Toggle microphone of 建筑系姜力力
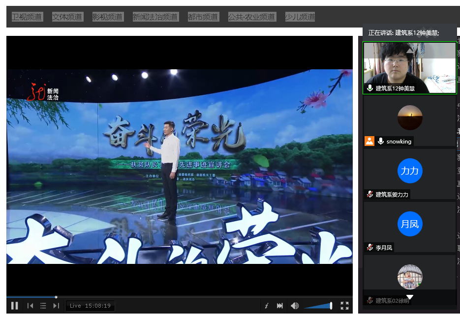Screen dimensions: 460x316 click(369, 195)
